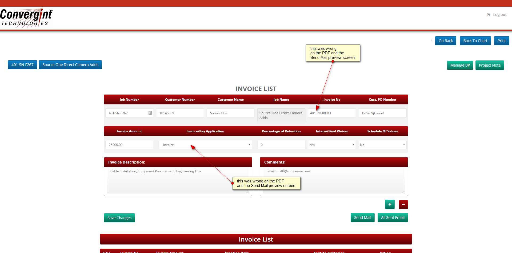Click the Percentage of Retention field
Viewport: 512px width, 253px height.
(281, 145)
